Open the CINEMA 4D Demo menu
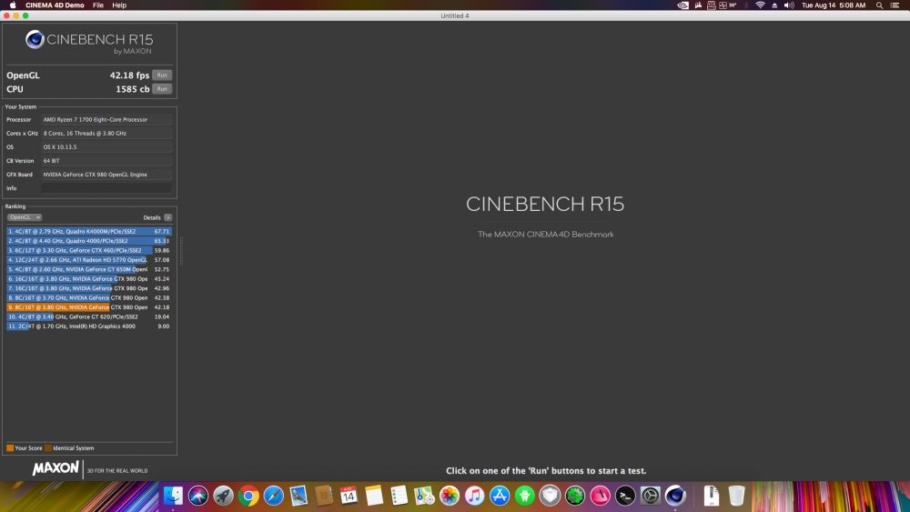Viewport: 910px width, 512px height. (x=55, y=5)
